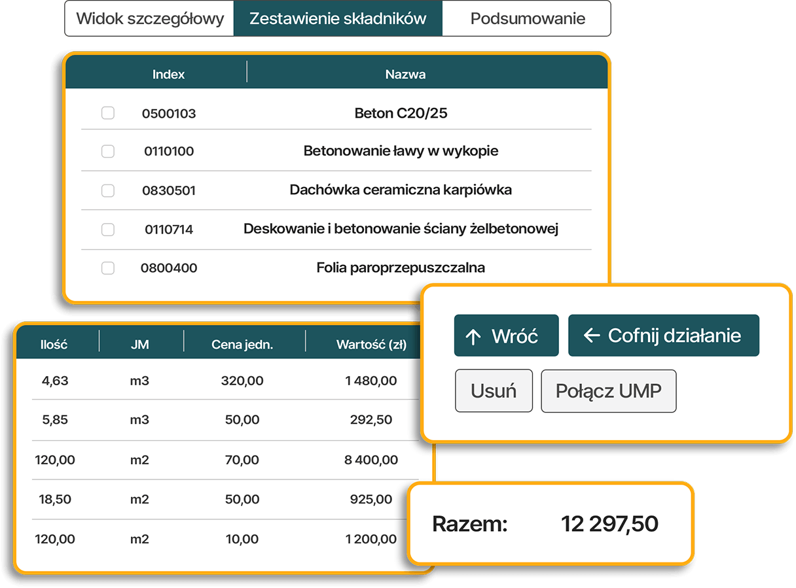Select the 8 400,00 value cell
This screenshot has width=796, height=588.
coord(371,460)
